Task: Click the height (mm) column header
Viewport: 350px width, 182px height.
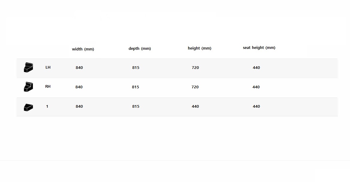Action: 200,48
